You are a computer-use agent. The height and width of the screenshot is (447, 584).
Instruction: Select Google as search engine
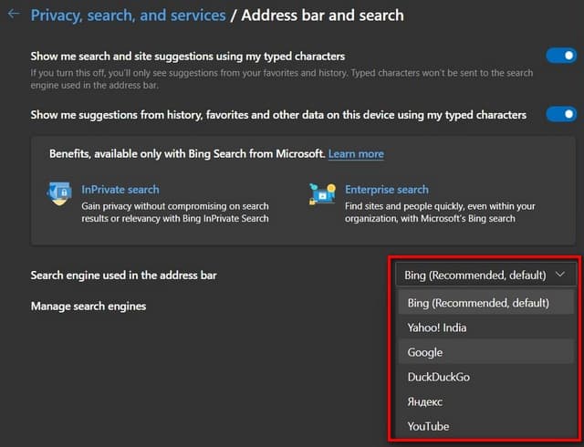pos(486,352)
